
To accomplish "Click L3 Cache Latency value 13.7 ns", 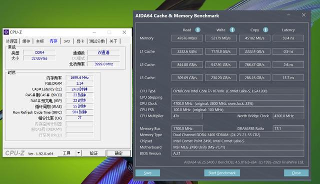I will click(x=288, y=78).
